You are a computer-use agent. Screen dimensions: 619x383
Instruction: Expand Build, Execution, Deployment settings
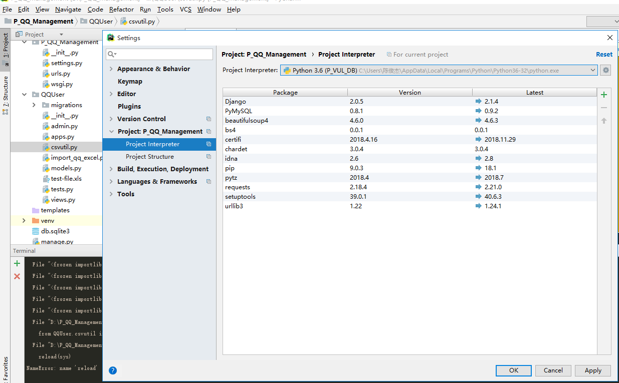pos(111,169)
